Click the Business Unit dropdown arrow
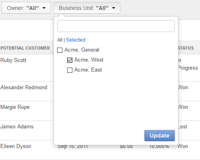 tap(114, 8)
